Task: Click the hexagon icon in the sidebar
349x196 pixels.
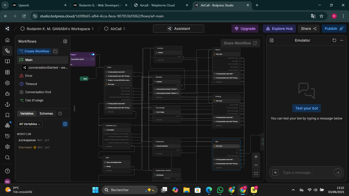Action: tap(7, 83)
